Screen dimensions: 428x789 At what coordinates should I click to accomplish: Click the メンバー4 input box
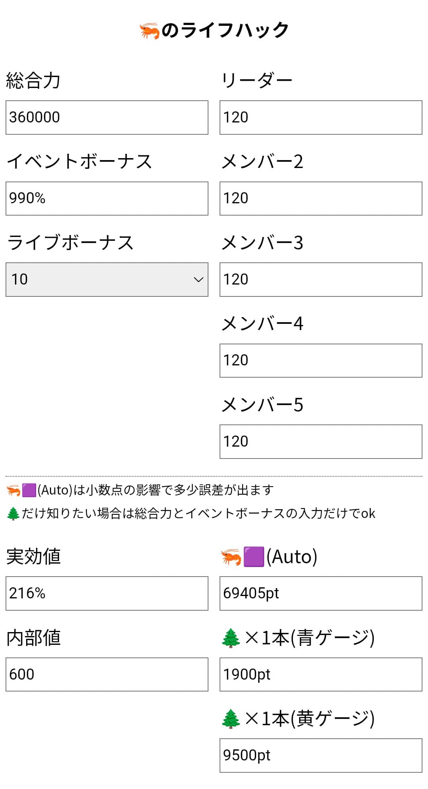[321, 361]
